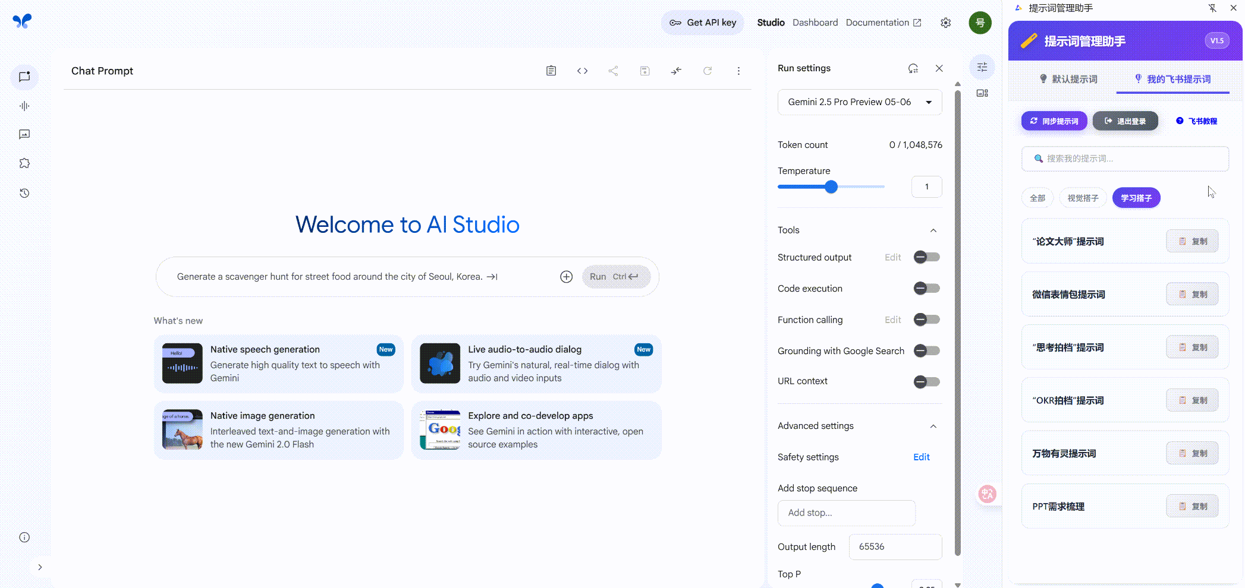Screen dimensions: 1245x588
Task: Pin the 提示词管理助手 side panel
Action: 1212,8
